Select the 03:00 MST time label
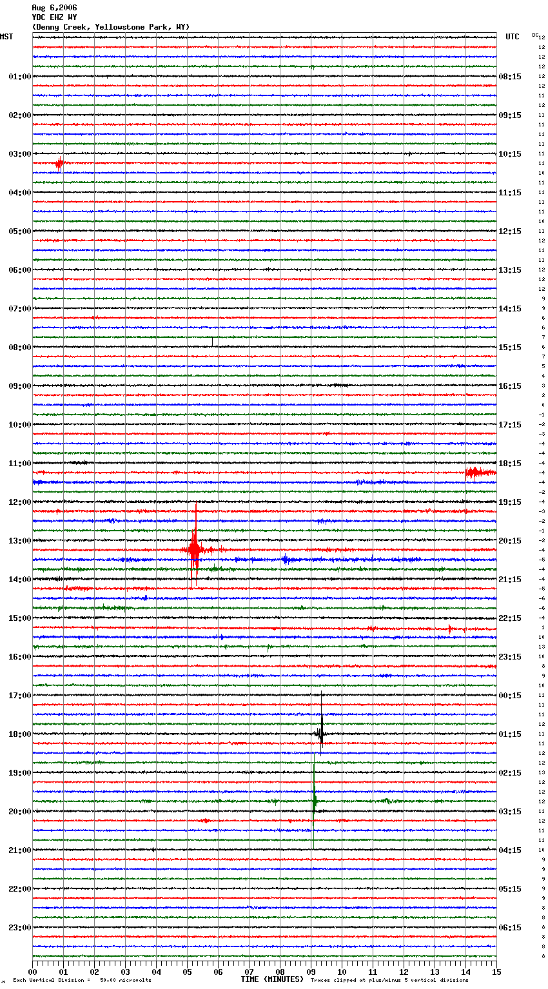This screenshot has height=989, width=548. tap(20, 154)
